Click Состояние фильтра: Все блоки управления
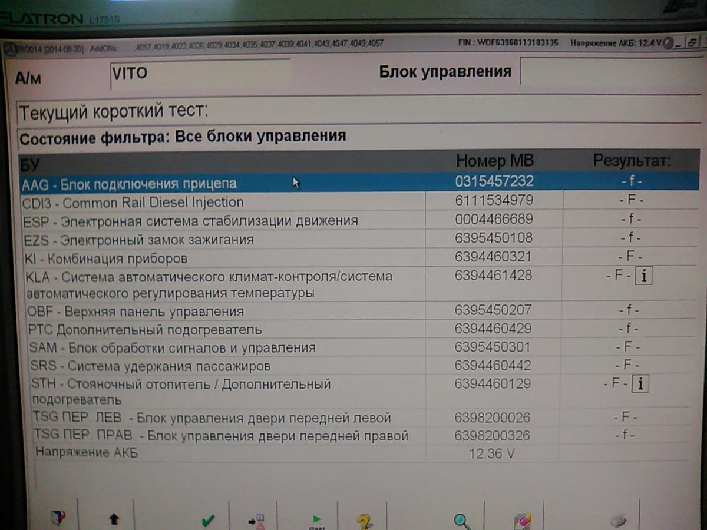The height and width of the screenshot is (530, 707). coord(183,137)
